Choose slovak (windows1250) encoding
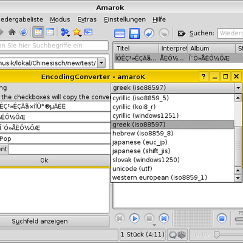Viewport: 243px width, 243px height. [x=173, y=160]
